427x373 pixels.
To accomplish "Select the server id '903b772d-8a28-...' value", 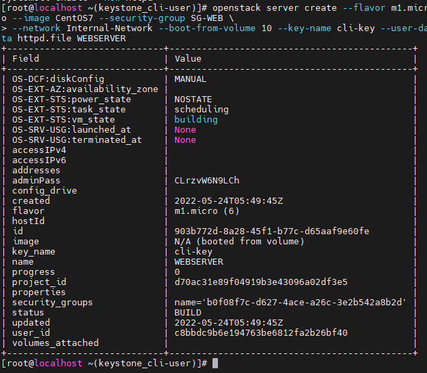I will [x=272, y=231].
